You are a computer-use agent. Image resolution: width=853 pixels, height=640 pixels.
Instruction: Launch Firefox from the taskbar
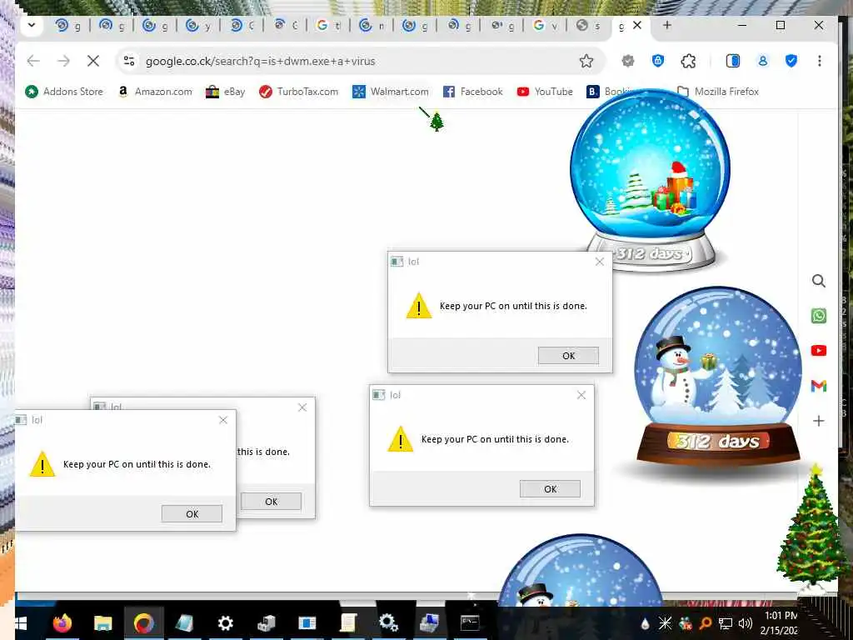(x=62, y=623)
